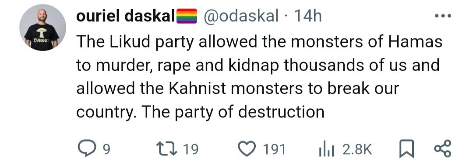473x162 pixels.
Task: Open the three-dot more options menu
Action: (443, 16)
